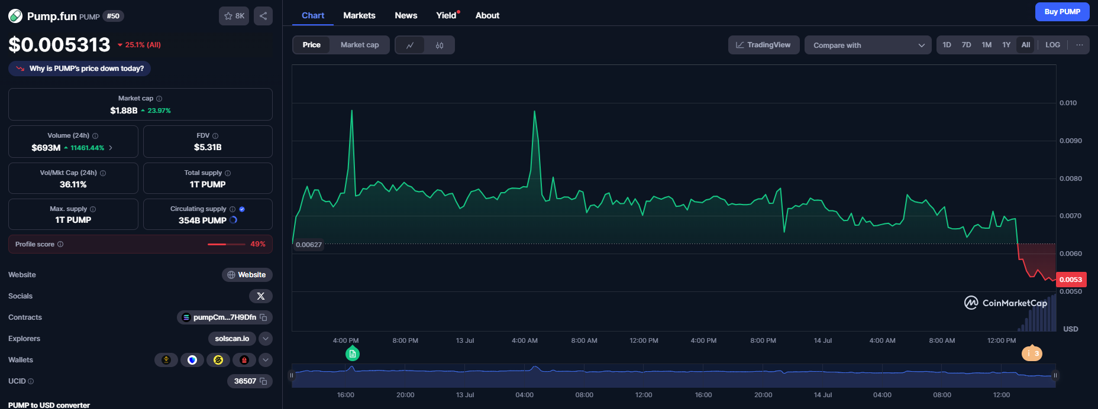Select the yellow S wallet icon
1098x409 pixels.
point(218,360)
